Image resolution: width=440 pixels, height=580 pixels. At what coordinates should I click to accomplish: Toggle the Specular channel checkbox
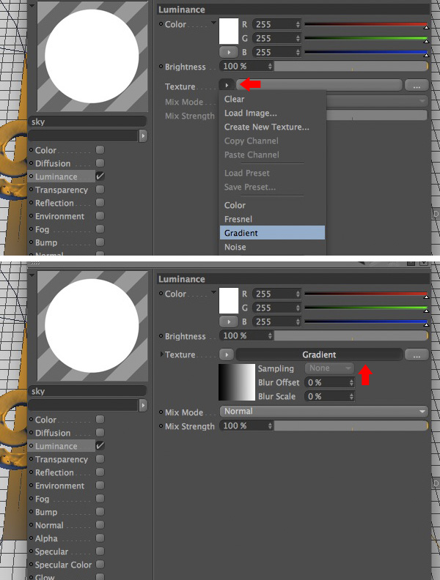pyautogui.click(x=100, y=551)
